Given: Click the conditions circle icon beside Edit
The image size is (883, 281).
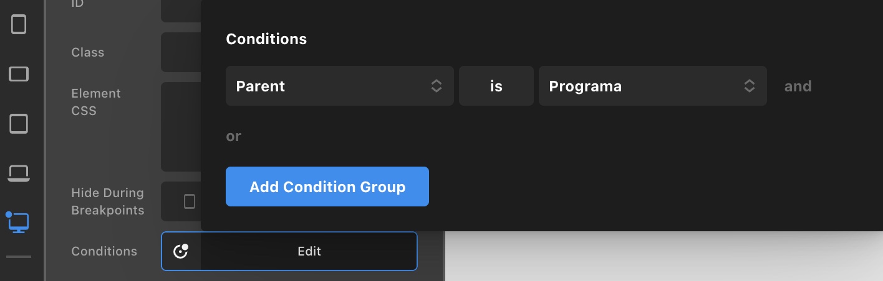Looking at the screenshot, I should tap(181, 251).
